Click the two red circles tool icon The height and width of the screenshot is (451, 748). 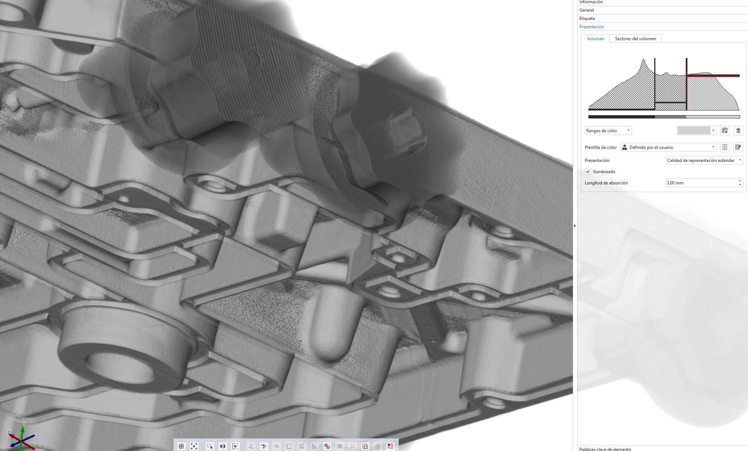pos(327,446)
